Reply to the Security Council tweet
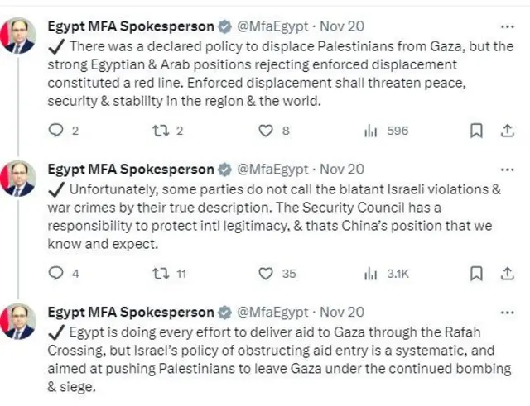 pyautogui.click(x=56, y=273)
